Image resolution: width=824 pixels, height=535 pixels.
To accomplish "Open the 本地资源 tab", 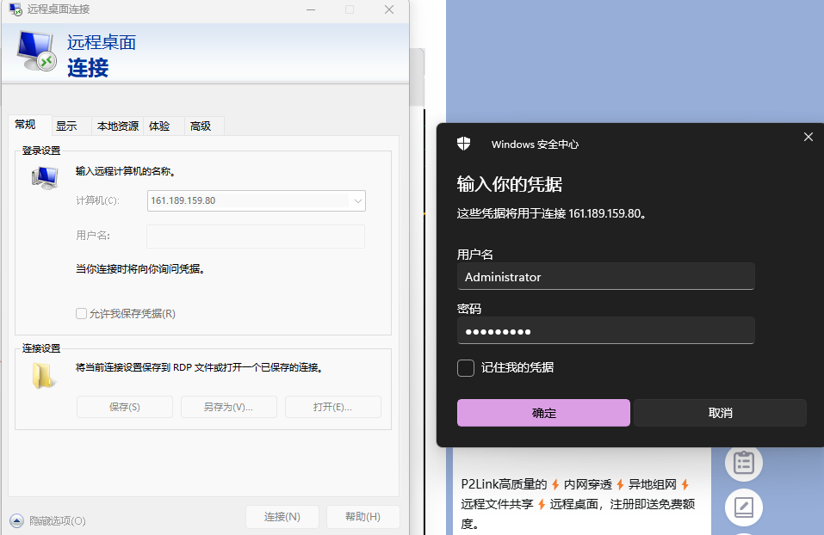I will [x=117, y=126].
